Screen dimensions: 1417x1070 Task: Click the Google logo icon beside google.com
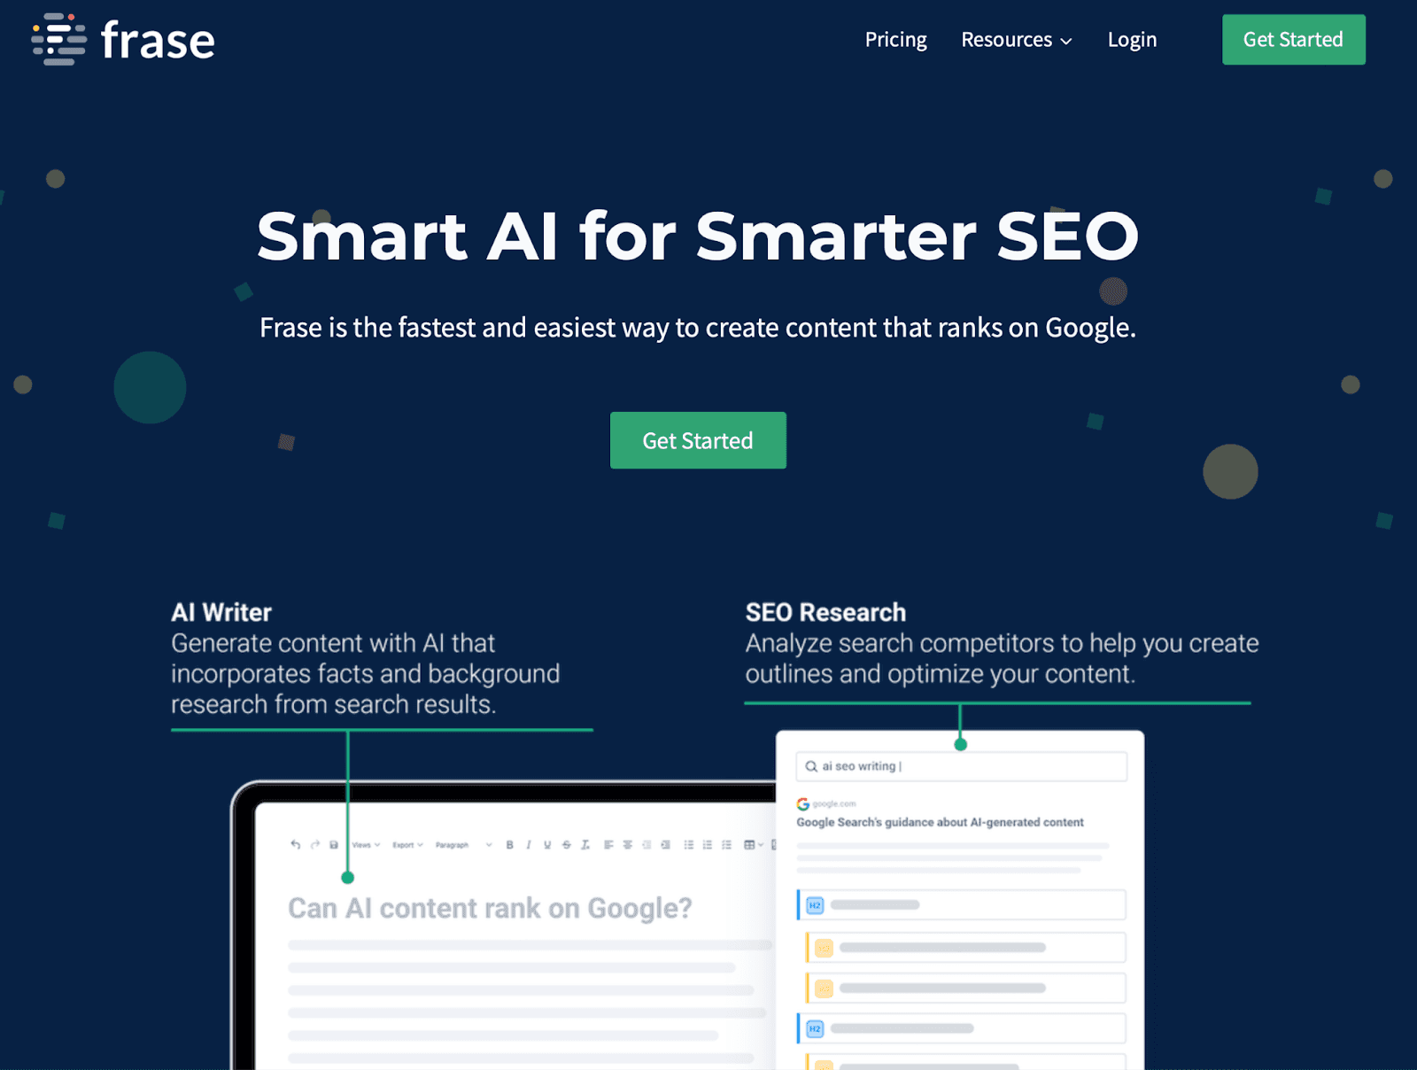tap(803, 803)
